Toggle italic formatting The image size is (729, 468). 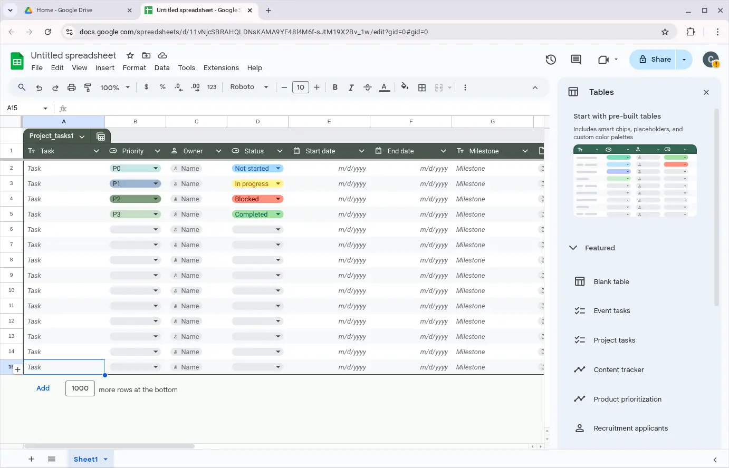click(351, 87)
